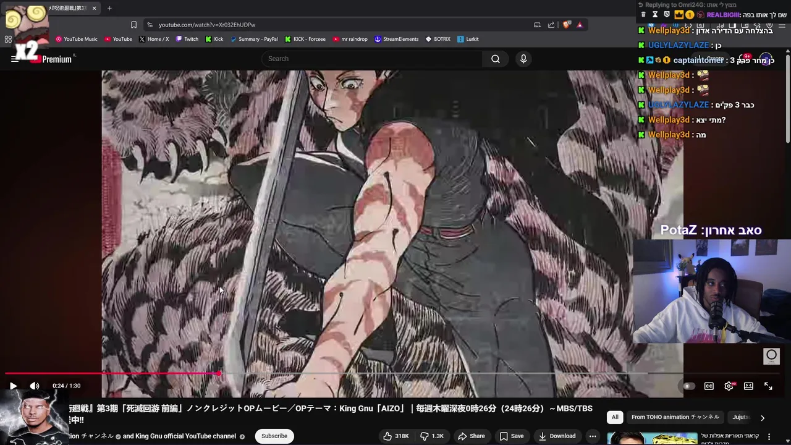Open KICK - Forceee bookmark
Screen dimensions: 791x445
pyautogui.click(x=305, y=39)
